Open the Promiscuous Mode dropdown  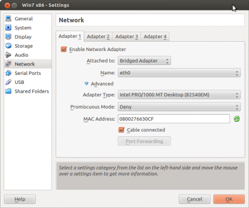tap(179, 107)
